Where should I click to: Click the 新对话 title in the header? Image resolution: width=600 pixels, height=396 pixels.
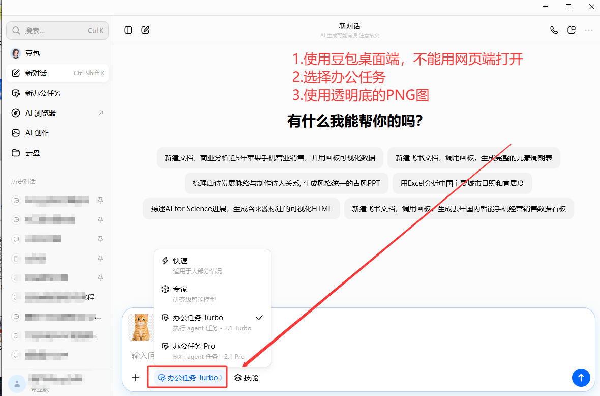349,26
